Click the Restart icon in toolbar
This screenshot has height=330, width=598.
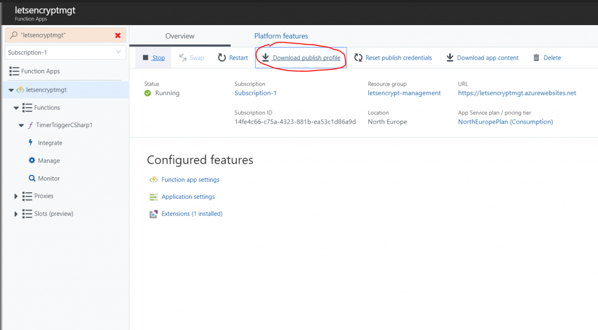(x=222, y=58)
